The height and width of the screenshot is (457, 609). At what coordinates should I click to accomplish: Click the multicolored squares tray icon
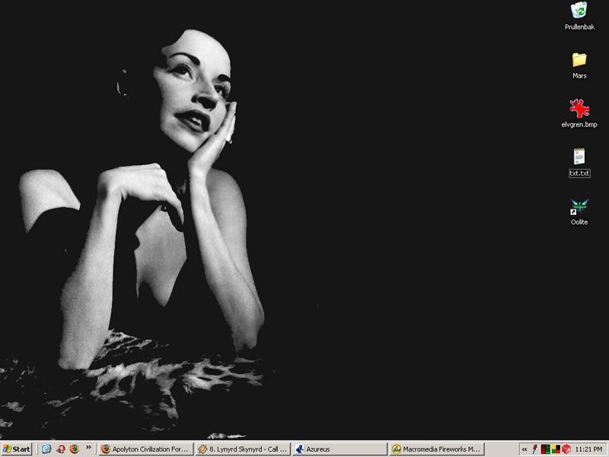point(556,449)
